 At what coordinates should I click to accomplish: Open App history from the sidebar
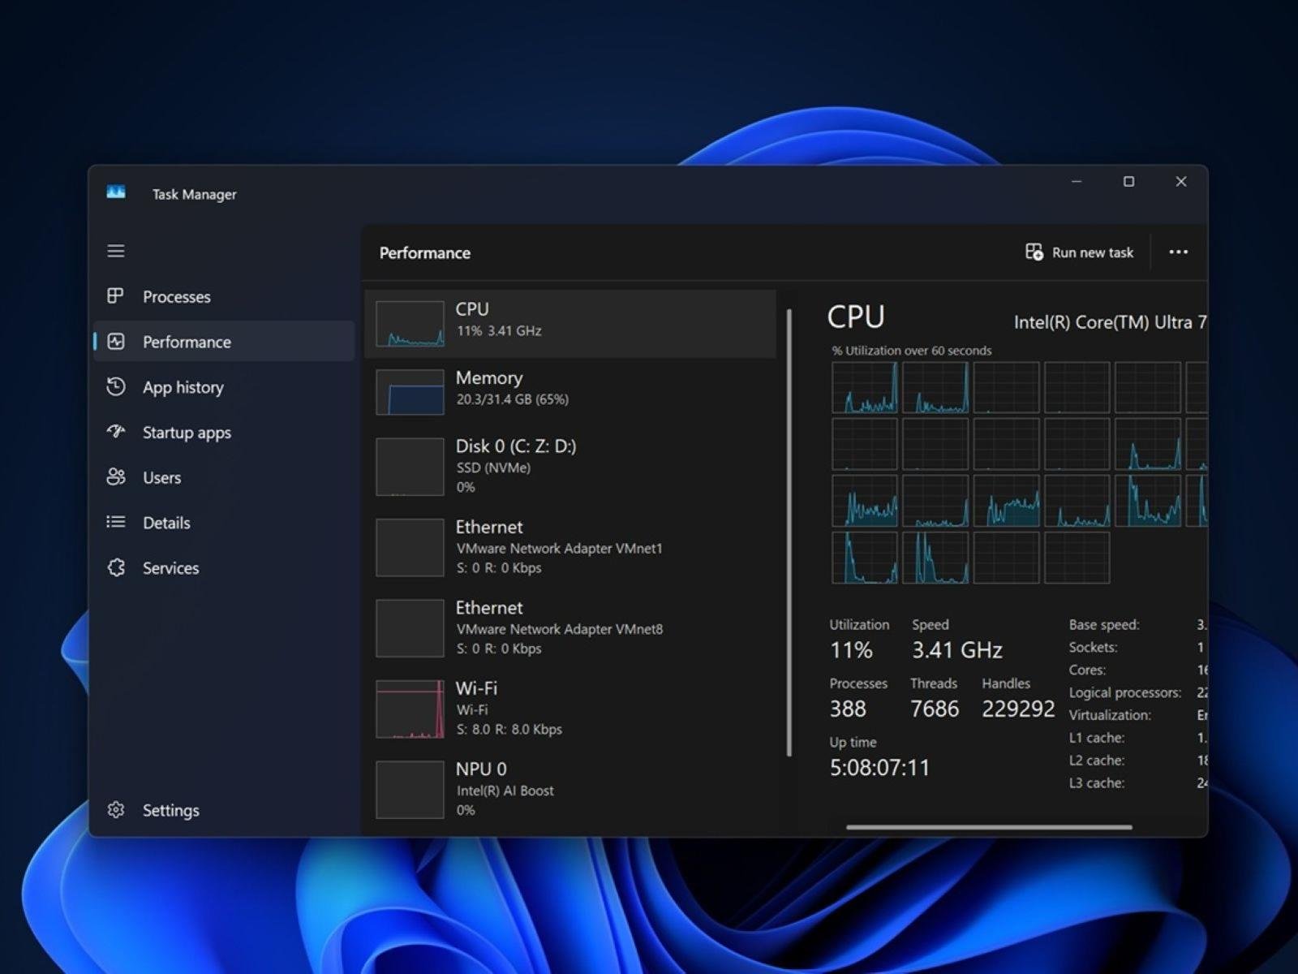(x=183, y=387)
